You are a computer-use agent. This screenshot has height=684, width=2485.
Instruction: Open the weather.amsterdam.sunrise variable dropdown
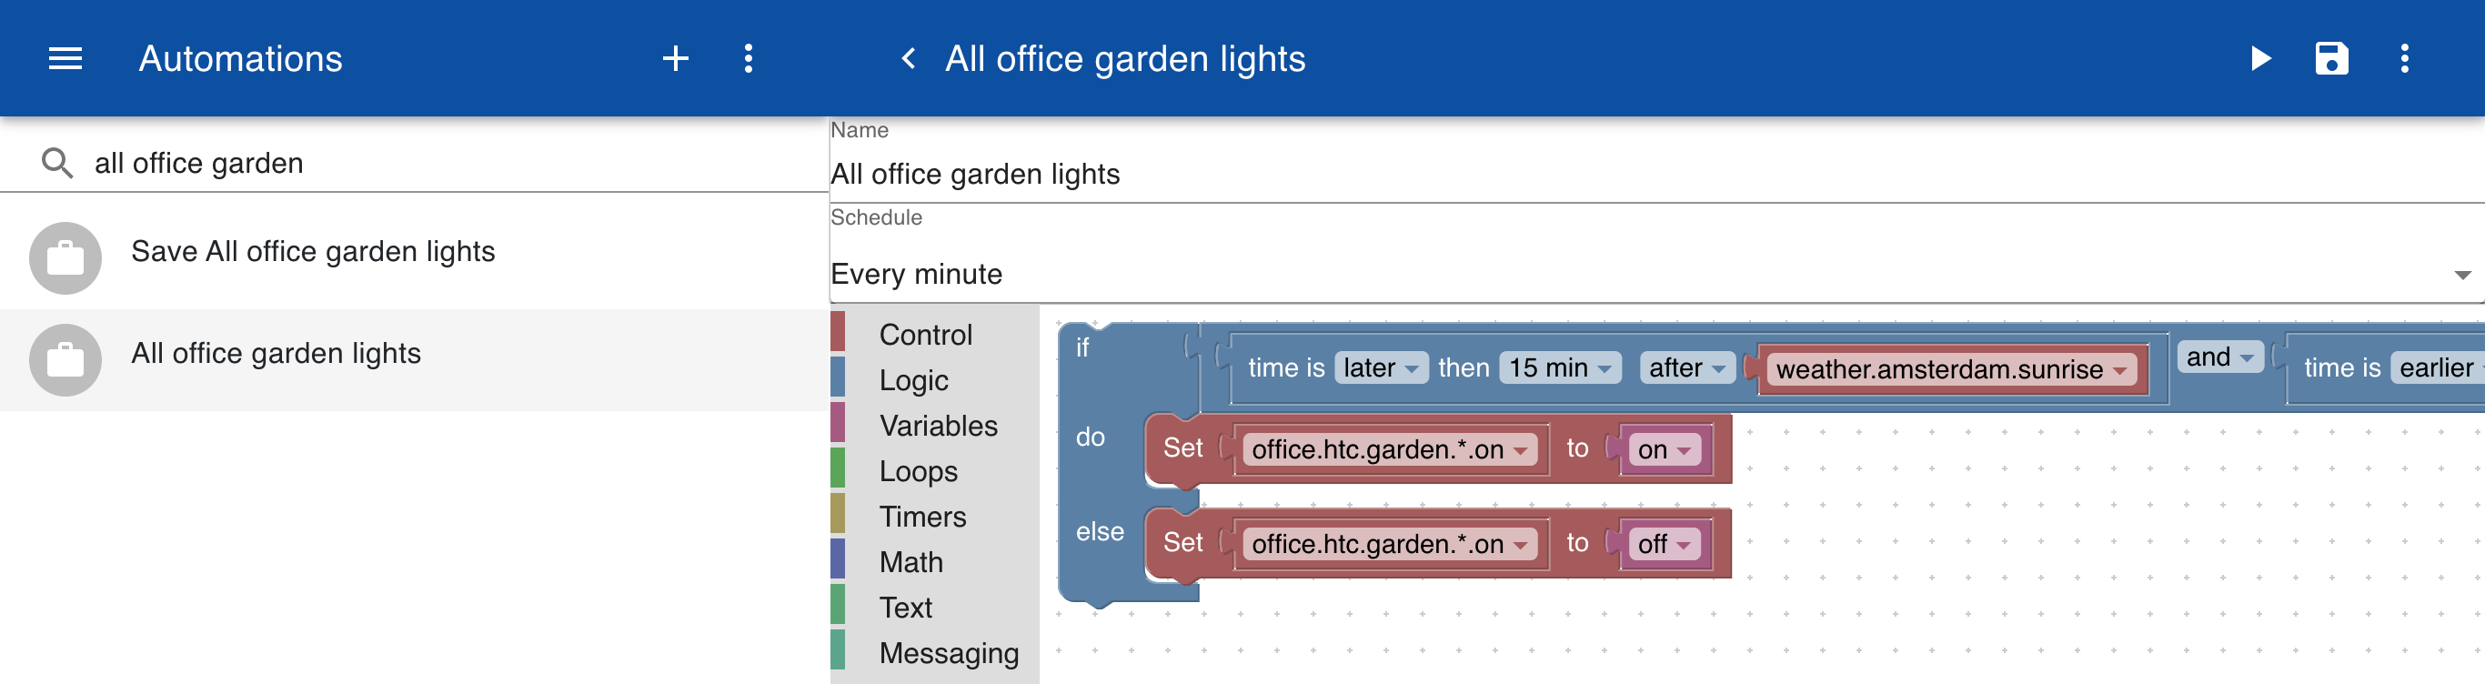click(1950, 369)
